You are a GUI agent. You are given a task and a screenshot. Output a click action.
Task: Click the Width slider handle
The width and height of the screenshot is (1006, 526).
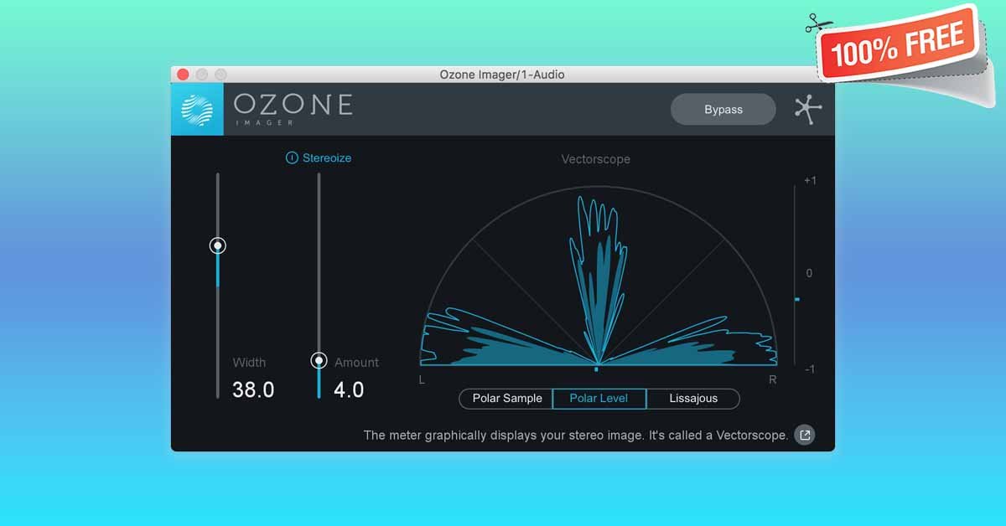tap(218, 245)
